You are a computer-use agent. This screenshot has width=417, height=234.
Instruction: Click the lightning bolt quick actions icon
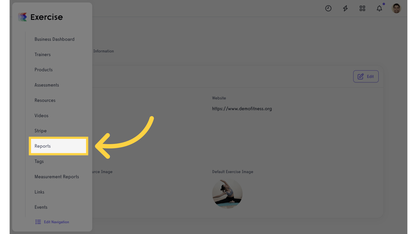point(345,9)
